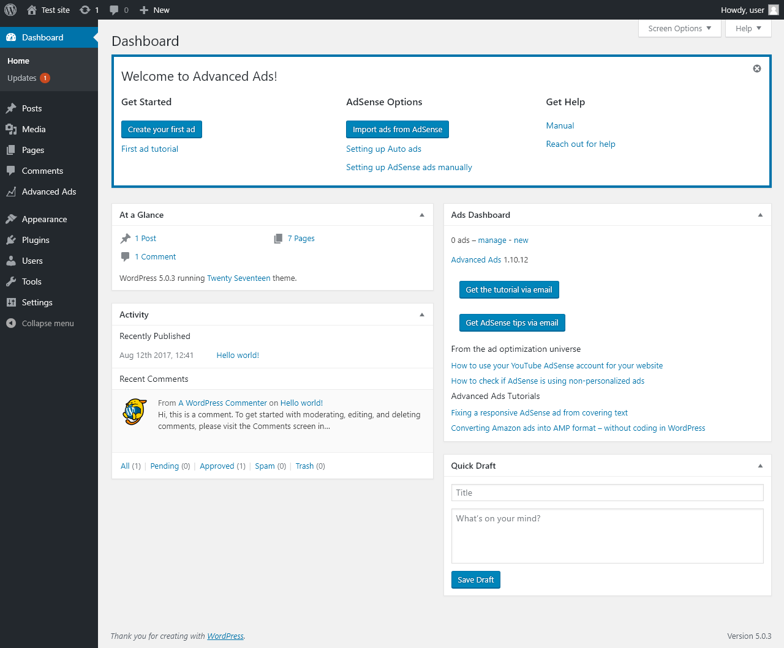
Task: Go to Advanced Ads menu
Action: pos(49,192)
